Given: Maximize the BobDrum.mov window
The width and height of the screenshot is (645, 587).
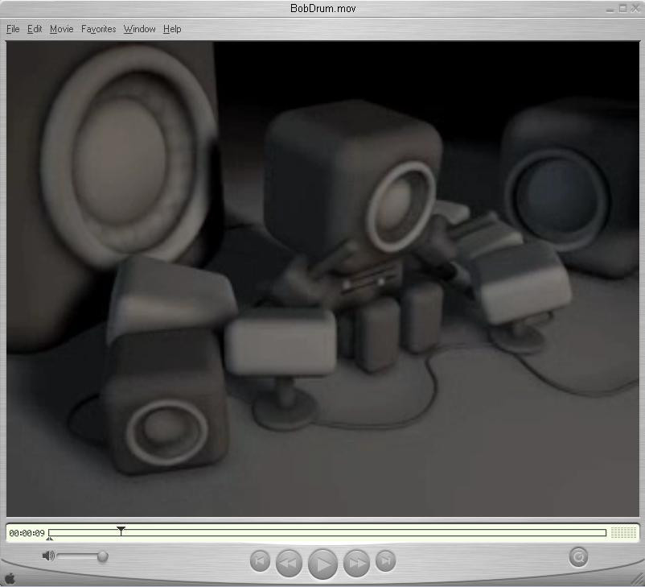Looking at the screenshot, I should 622,8.
